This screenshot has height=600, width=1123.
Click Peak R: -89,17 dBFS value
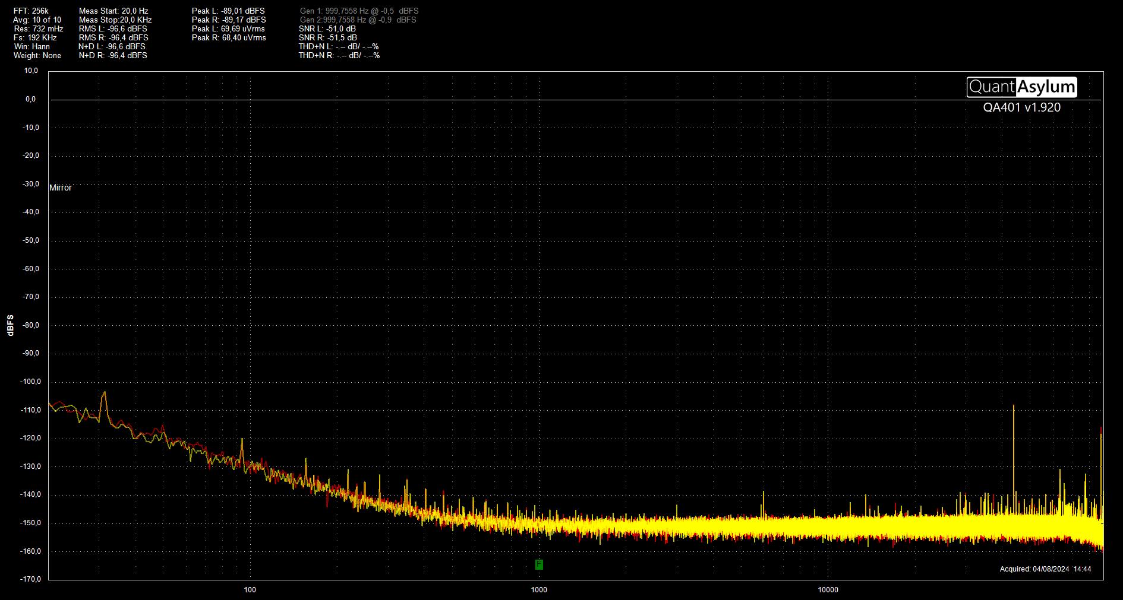(x=229, y=20)
